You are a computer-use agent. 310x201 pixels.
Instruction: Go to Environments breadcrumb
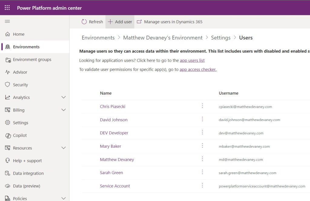pyautogui.click(x=98, y=38)
